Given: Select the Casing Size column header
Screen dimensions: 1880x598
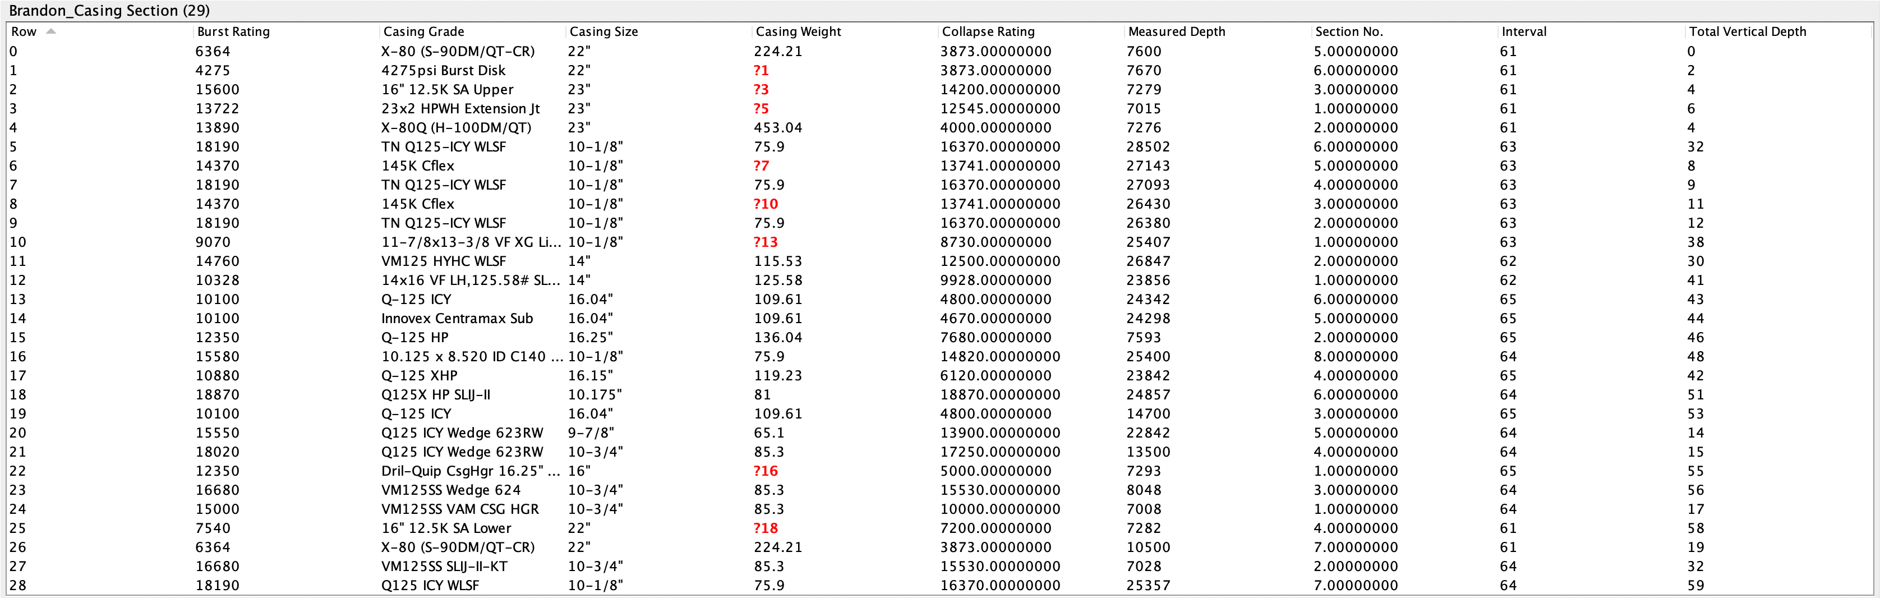Looking at the screenshot, I should (x=603, y=31).
